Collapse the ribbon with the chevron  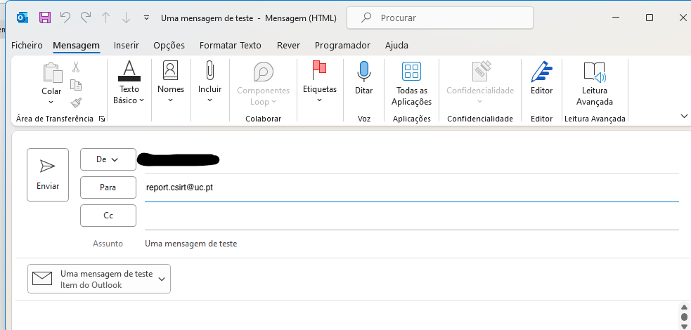683,116
